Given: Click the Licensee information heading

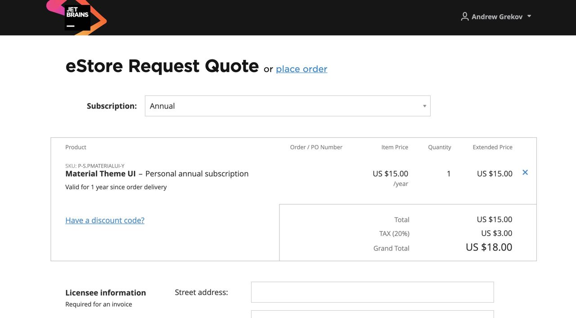Looking at the screenshot, I should pyautogui.click(x=106, y=293).
